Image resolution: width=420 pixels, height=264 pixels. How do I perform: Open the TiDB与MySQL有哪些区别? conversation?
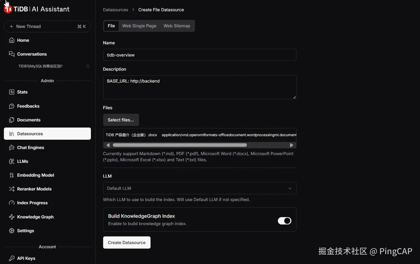click(40, 66)
